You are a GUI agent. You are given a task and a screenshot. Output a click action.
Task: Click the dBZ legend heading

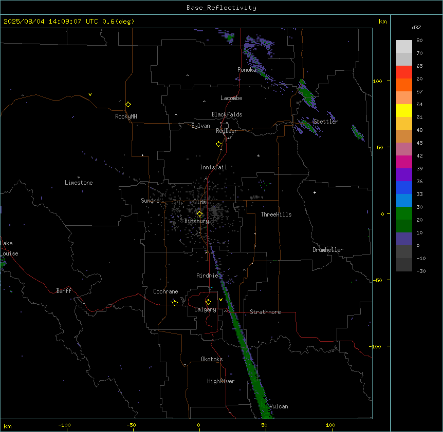[416, 27]
